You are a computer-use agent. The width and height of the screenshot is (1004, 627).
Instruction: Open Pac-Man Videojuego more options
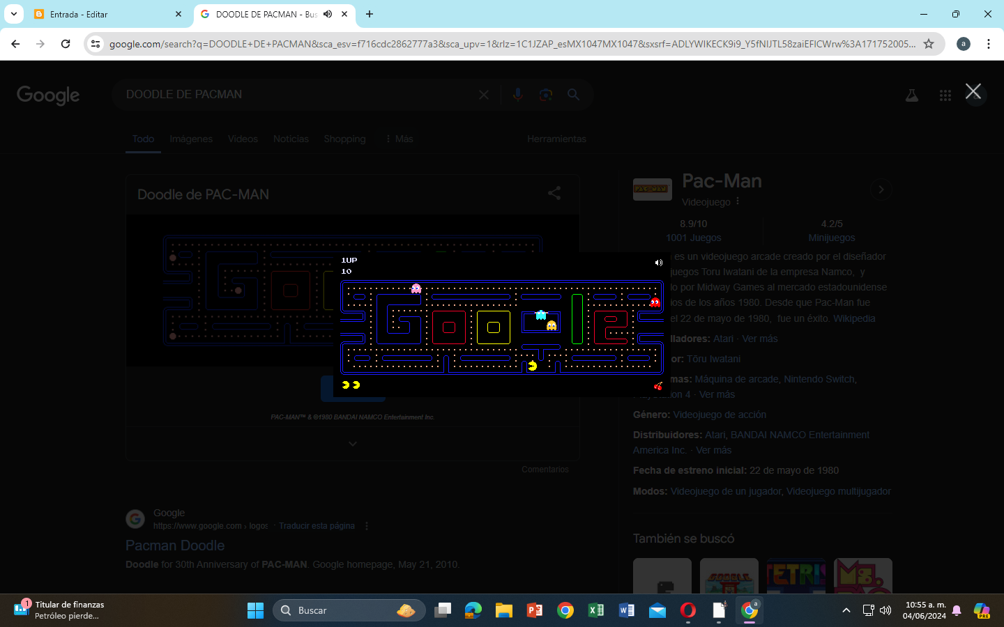pyautogui.click(x=738, y=201)
